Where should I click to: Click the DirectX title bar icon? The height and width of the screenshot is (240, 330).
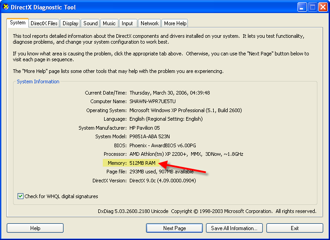[6, 7]
